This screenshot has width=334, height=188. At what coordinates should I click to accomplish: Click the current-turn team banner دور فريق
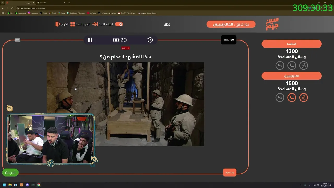pyautogui.click(x=231, y=24)
